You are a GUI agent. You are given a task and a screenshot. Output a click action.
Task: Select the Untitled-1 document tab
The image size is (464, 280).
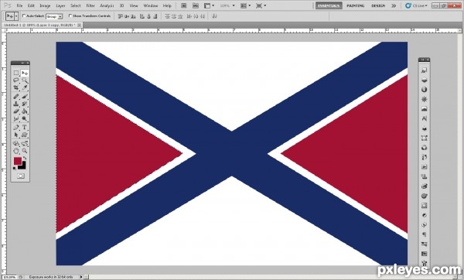pyautogui.click(x=39, y=26)
